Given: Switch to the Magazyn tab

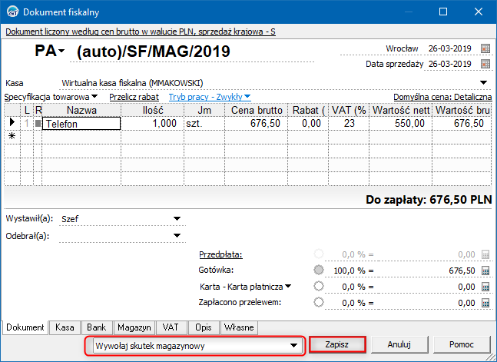Looking at the screenshot, I should tap(134, 327).
